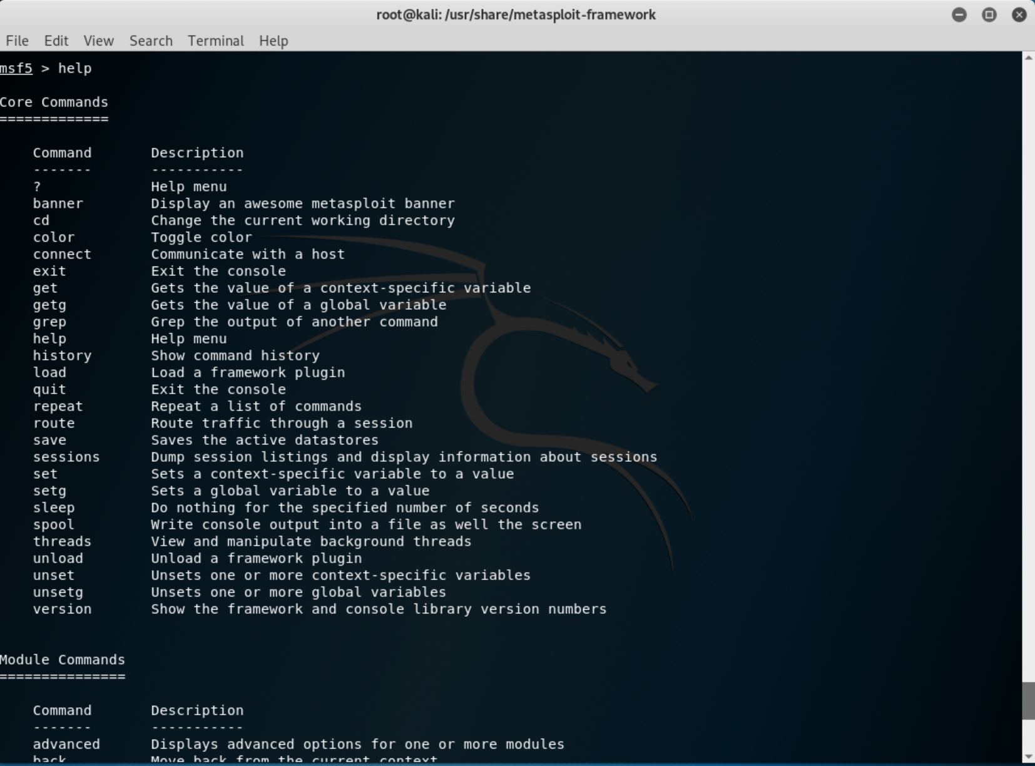Open the Search menu
Screen dimensions: 1035x766
(x=151, y=41)
